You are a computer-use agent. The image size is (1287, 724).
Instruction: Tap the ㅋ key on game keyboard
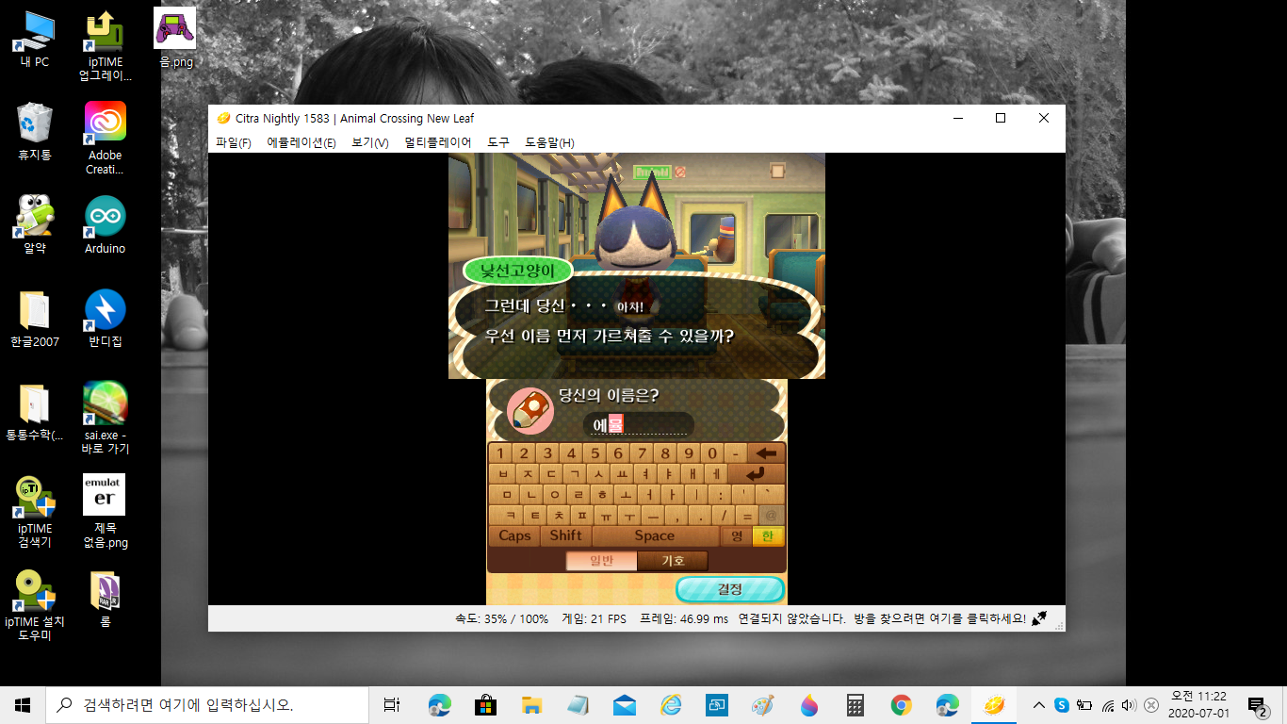[x=511, y=516]
